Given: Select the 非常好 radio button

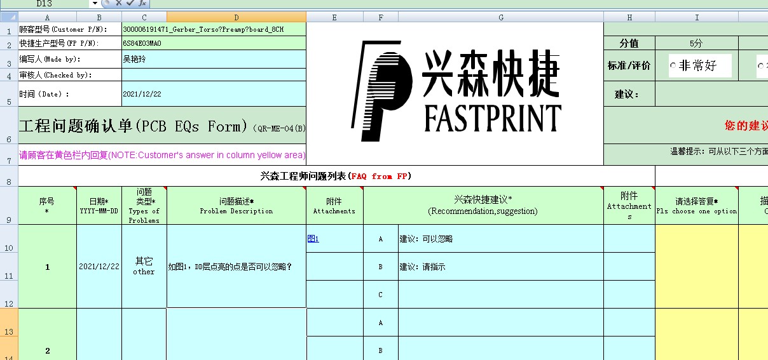Looking at the screenshot, I should (673, 65).
